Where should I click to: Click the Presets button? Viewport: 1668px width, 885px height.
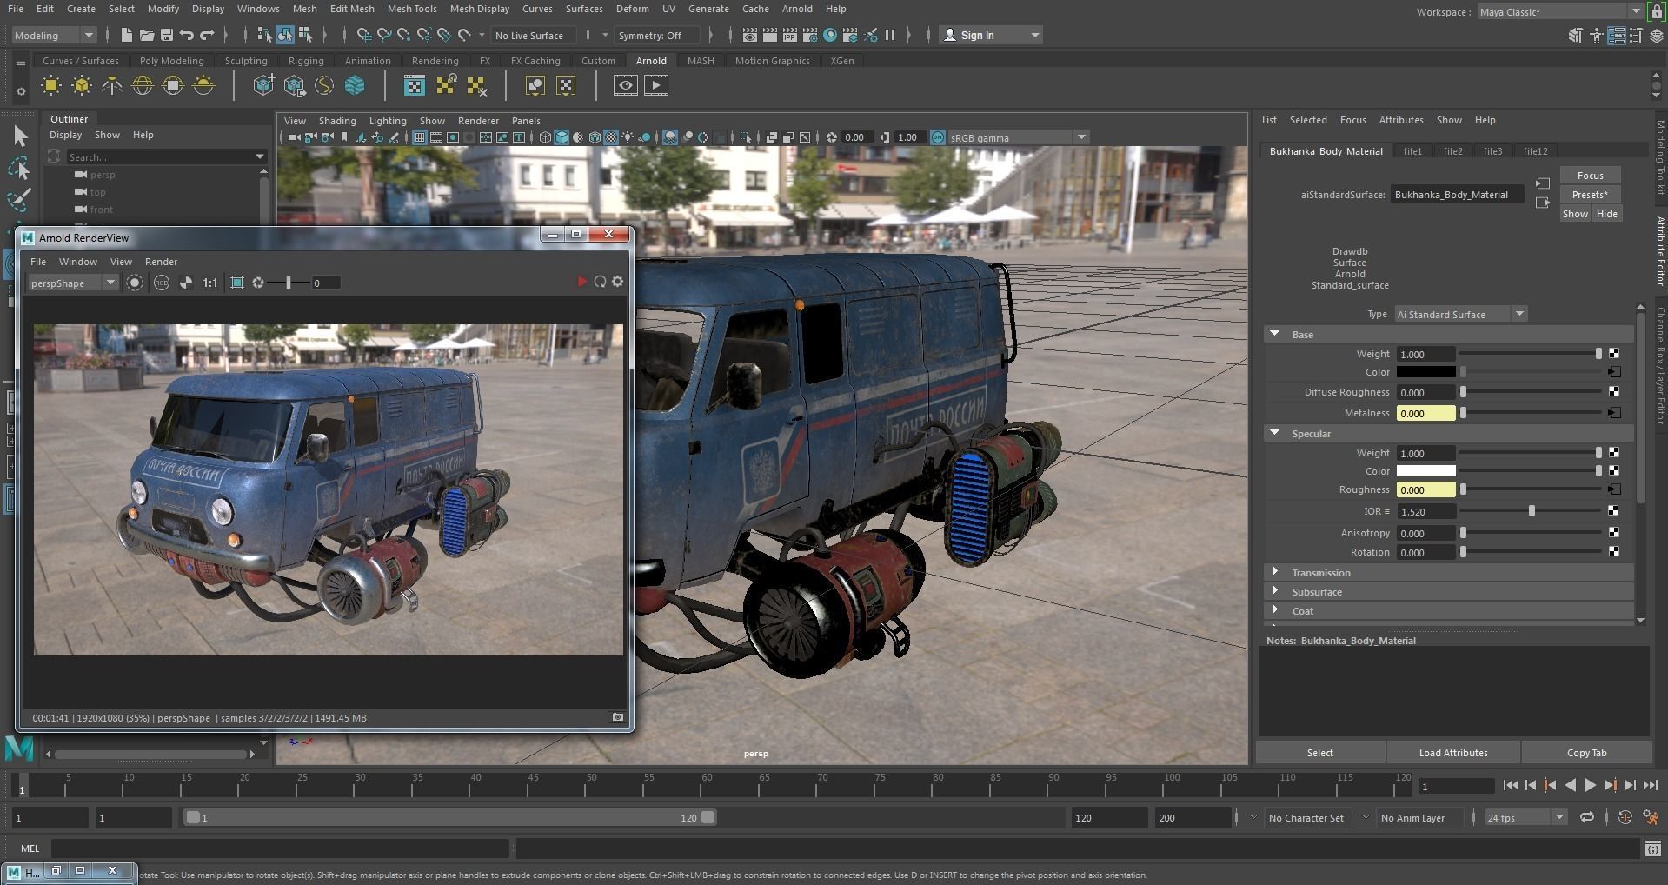(x=1590, y=195)
